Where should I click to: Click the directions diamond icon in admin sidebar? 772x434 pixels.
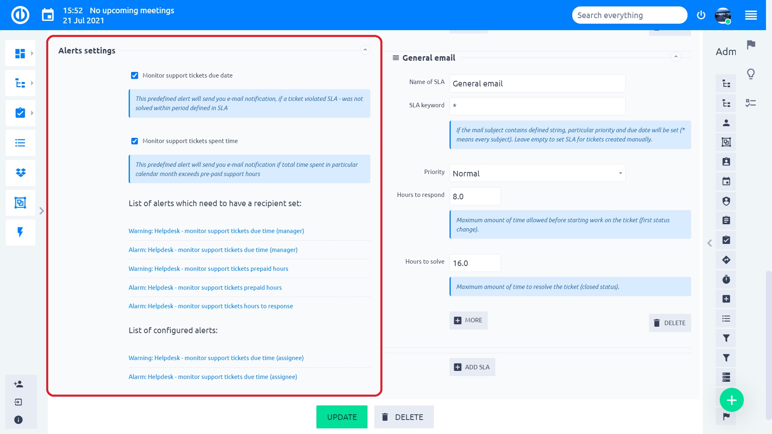click(726, 260)
